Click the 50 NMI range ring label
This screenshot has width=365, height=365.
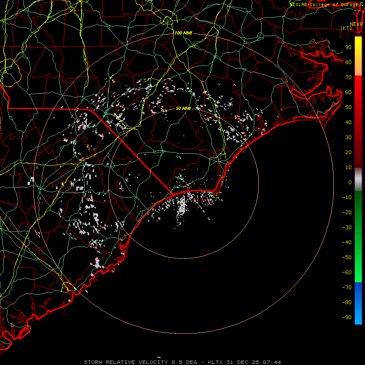coord(183,108)
